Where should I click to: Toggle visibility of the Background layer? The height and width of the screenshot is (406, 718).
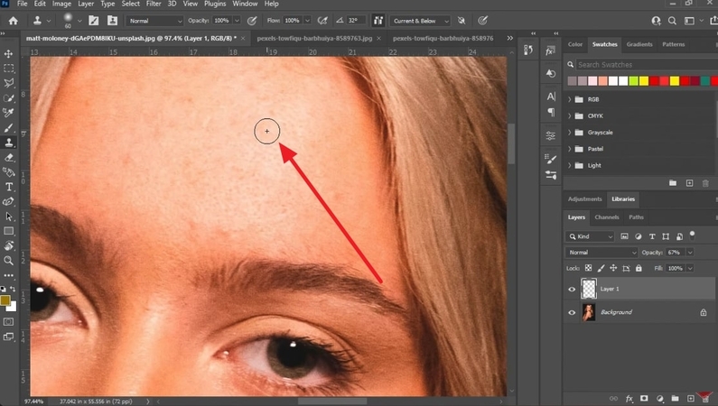(572, 312)
